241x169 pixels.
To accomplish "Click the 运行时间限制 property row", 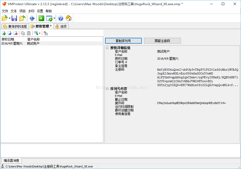I will click(172, 107).
